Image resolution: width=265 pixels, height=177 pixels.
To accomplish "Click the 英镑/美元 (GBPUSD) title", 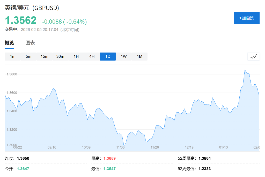I will click(x=32, y=8).
